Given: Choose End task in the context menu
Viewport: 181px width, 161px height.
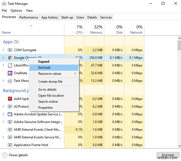Looking at the screenshot, I should 54,68.
